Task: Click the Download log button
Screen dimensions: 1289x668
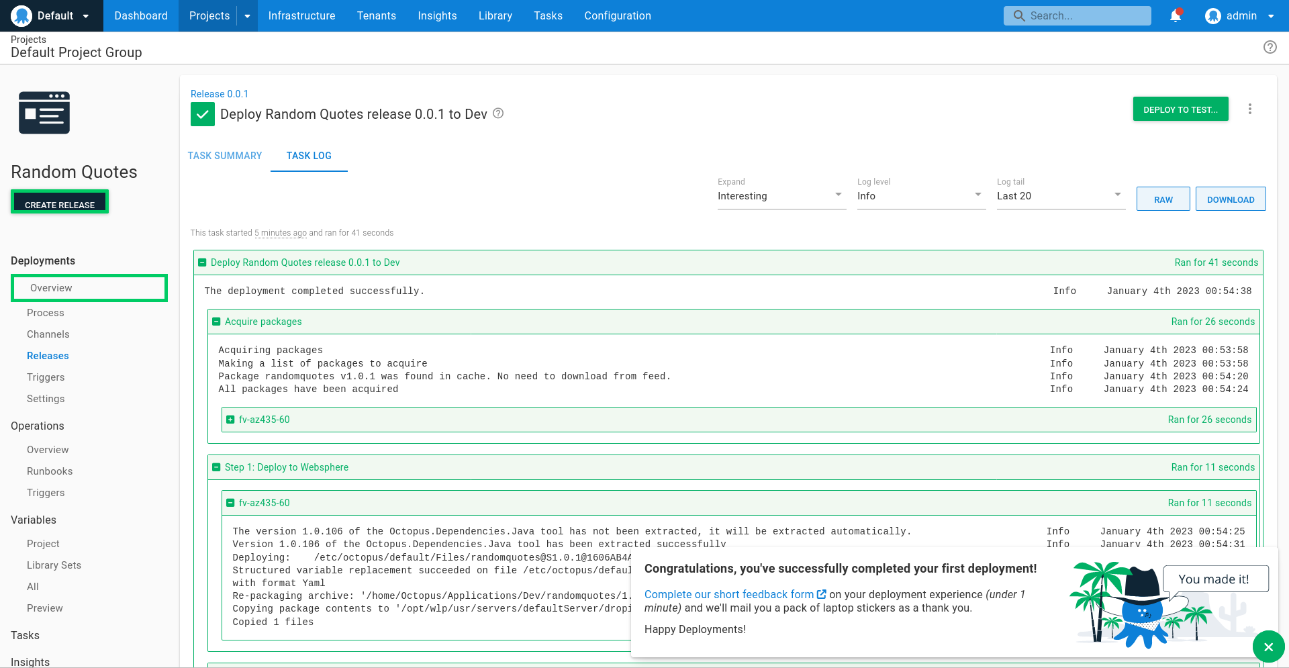Action: click(x=1231, y=199)
